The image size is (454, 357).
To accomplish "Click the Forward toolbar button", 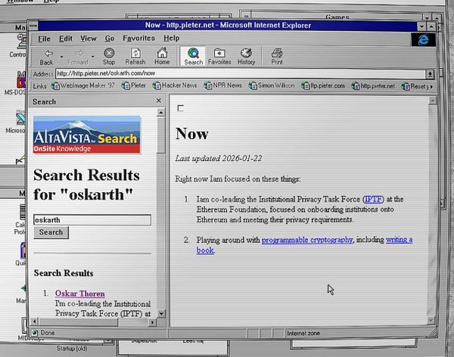I will click(x=78, y=57).
